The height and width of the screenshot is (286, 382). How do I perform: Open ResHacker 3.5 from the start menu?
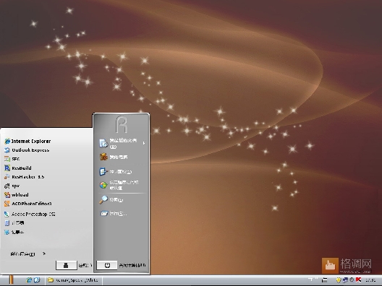pyautogui.click(x=24, y=177)
